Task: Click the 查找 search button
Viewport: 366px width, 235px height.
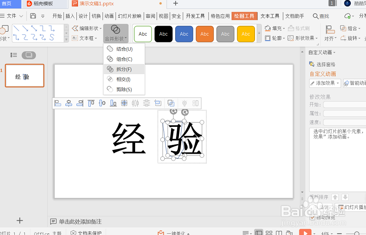Action: click(321, 16)
